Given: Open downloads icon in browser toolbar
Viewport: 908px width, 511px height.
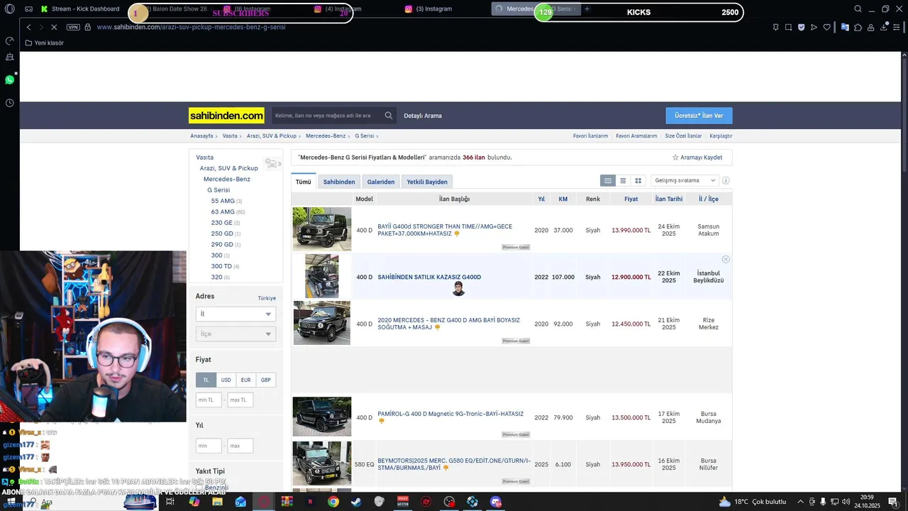Looking at the screenshot, I should pos(884,27).
